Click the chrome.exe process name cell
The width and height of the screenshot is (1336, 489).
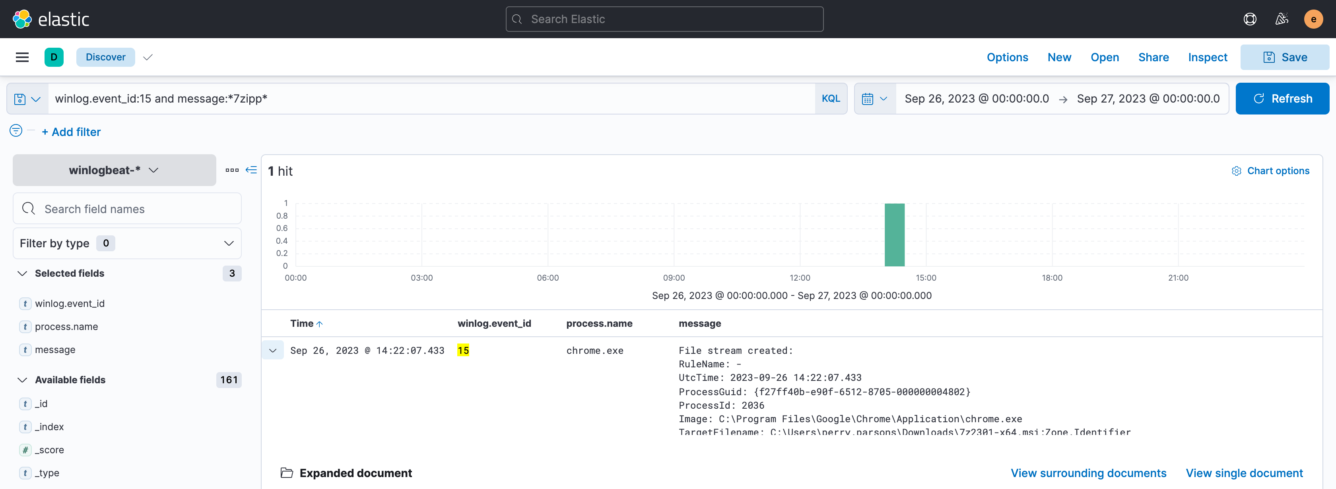coord(594,351)
